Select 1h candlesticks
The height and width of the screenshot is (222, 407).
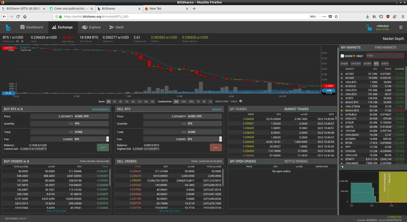click(x=198, y=102)
